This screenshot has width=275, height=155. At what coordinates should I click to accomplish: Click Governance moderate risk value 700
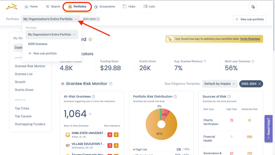[x=250, y=153]
